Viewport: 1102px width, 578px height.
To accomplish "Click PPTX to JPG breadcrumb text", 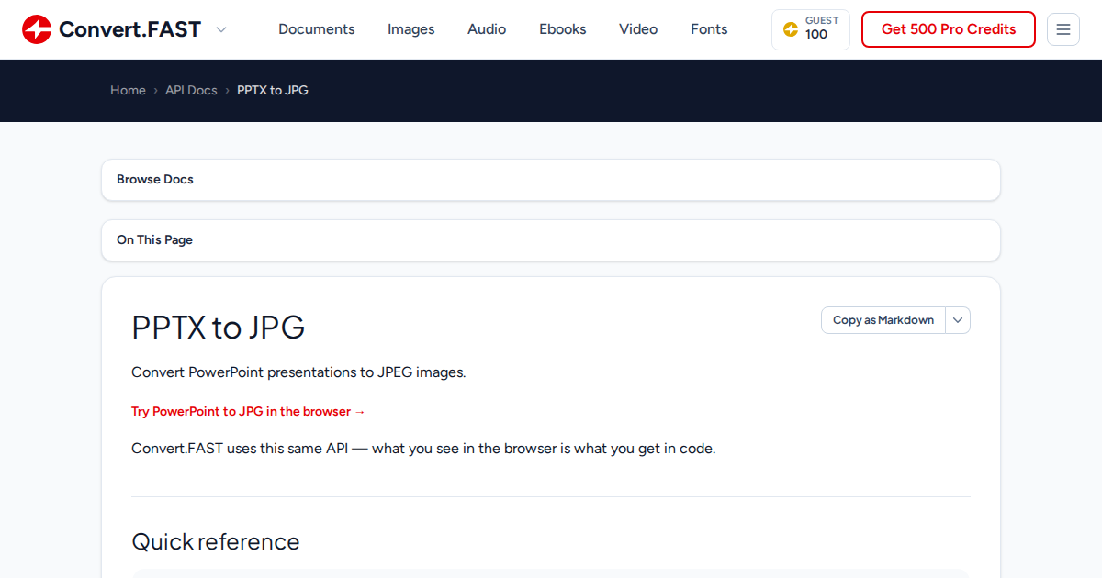I will pyautogui.click(x=273, y=90).
